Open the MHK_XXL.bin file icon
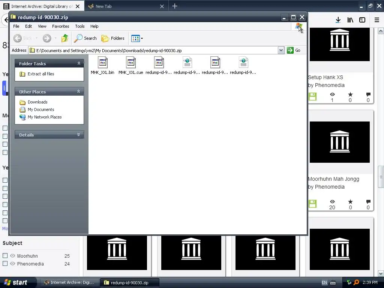The width and height of the screenshot is (384, 288). tap(103, 63)
